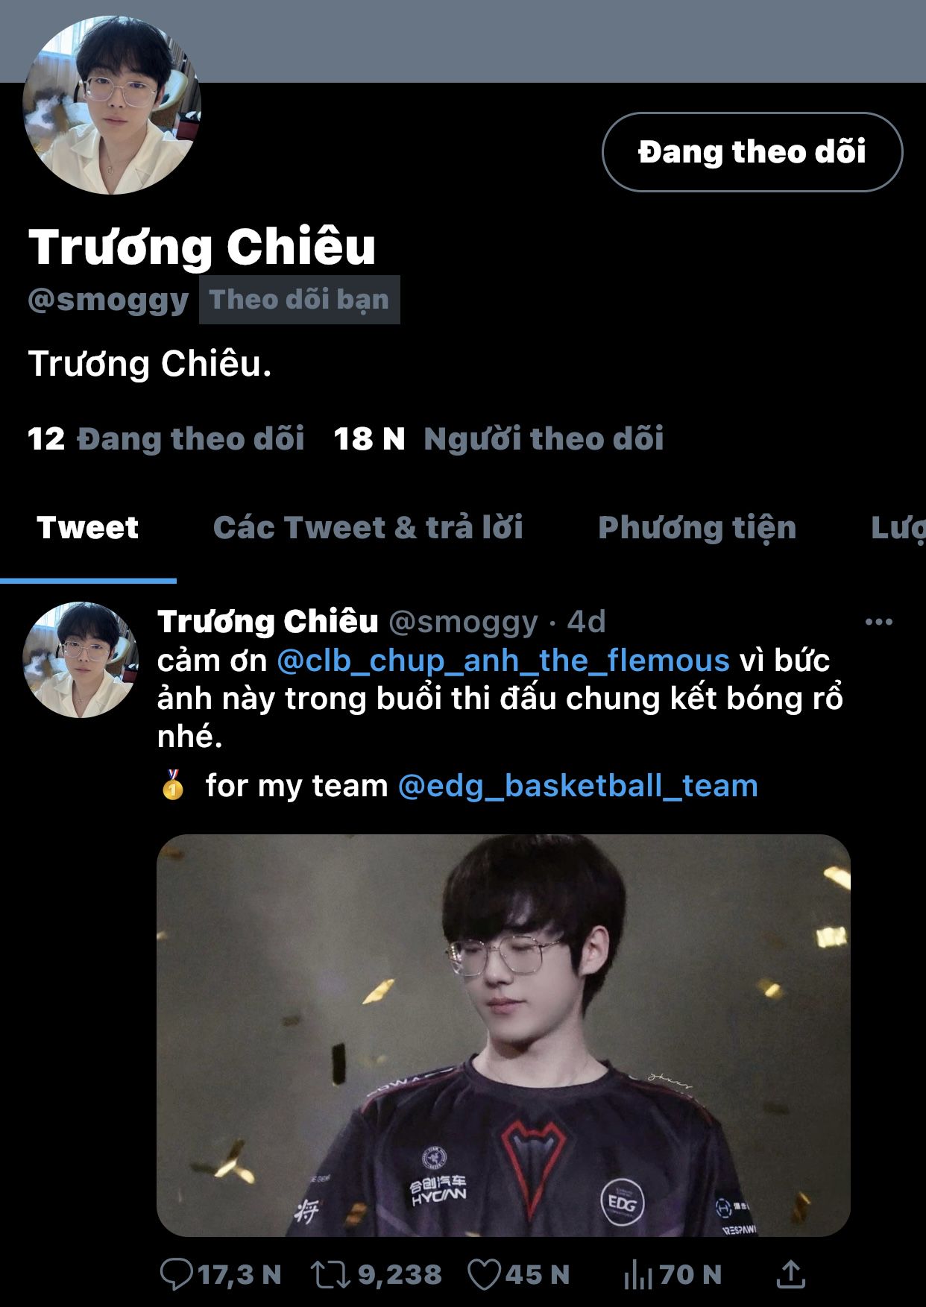View the 18 N Người theo dõi list

(x=499, y=438)
